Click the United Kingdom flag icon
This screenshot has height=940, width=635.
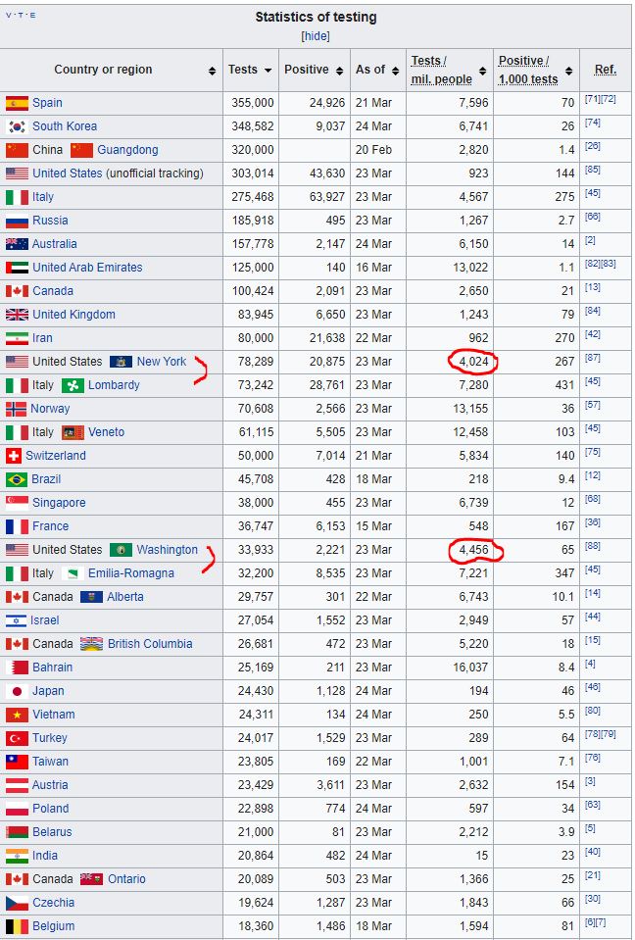pyautogui.click(x=17, y=315)
